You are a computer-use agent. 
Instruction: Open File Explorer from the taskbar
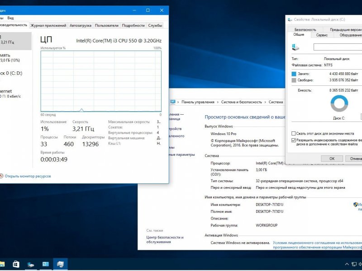tap(2, 264)
